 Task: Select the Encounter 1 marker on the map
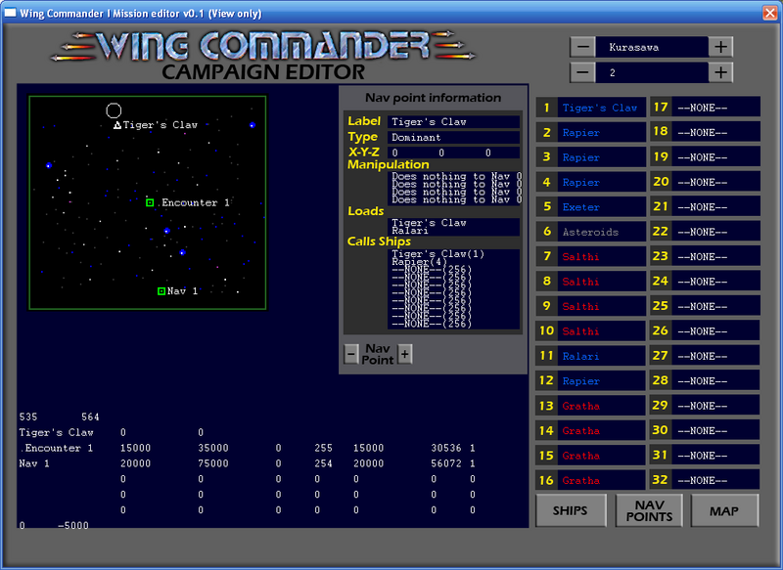tap(152, 202)
